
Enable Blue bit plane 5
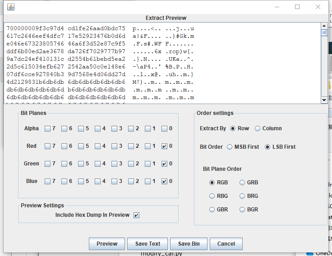81,181
